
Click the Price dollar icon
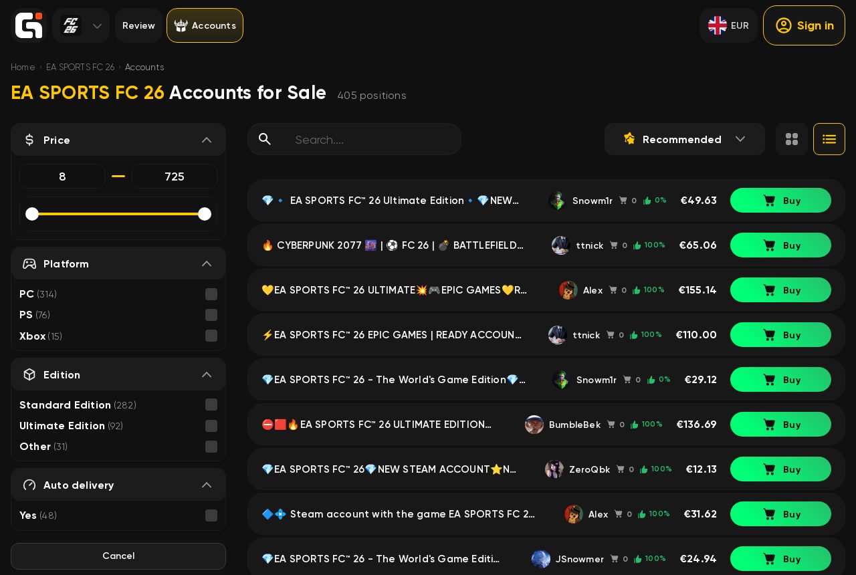tap(29, 140)
